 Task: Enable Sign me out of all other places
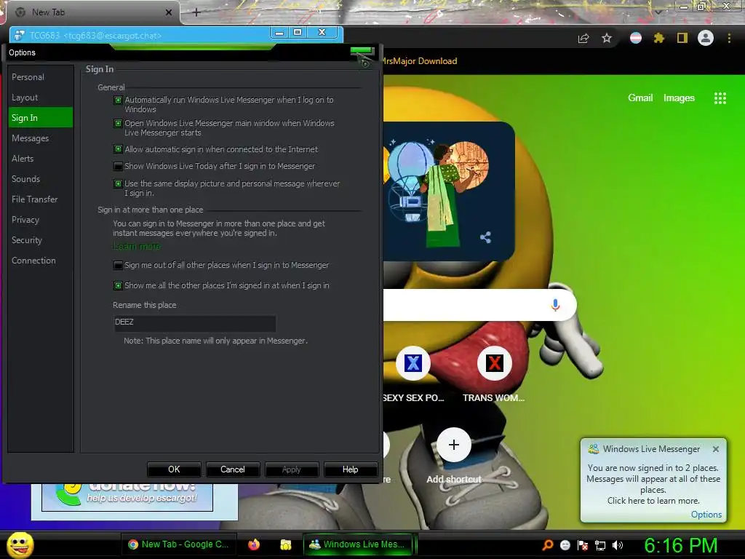[119, 265]
